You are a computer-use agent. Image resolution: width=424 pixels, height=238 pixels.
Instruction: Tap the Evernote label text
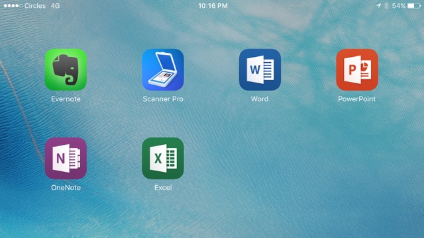click(66, 99)
